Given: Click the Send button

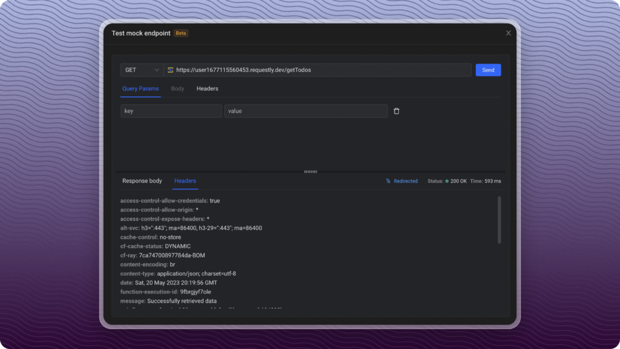Looking at the screenshot, I should pyautogui.click(x=488, y=70).
